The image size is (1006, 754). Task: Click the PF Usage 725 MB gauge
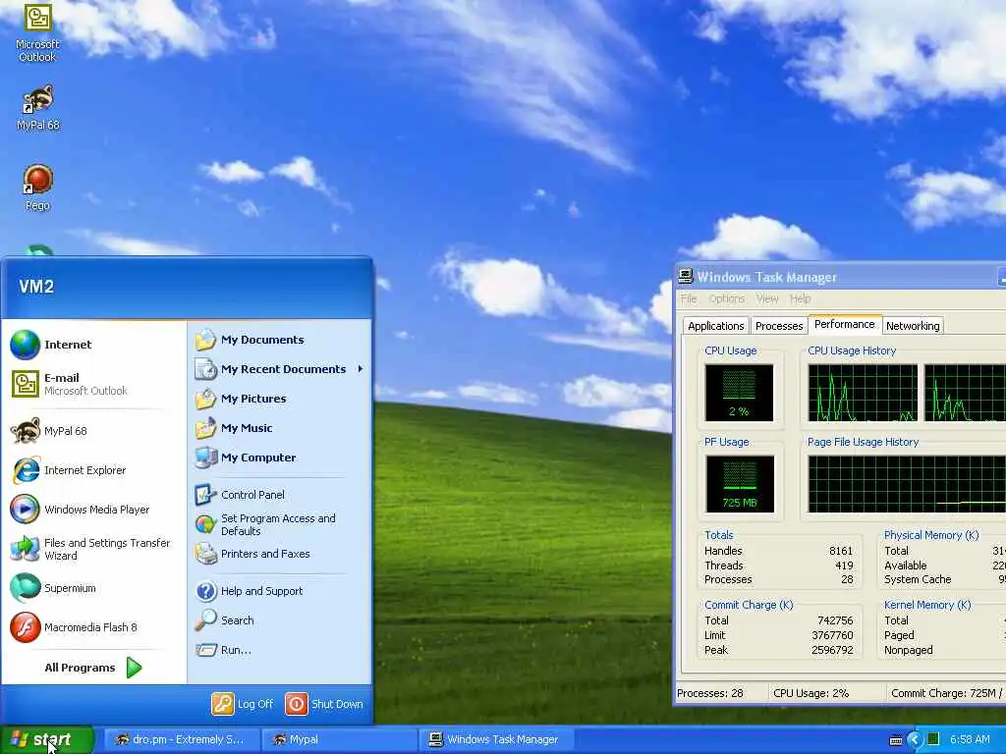point(740,484)
